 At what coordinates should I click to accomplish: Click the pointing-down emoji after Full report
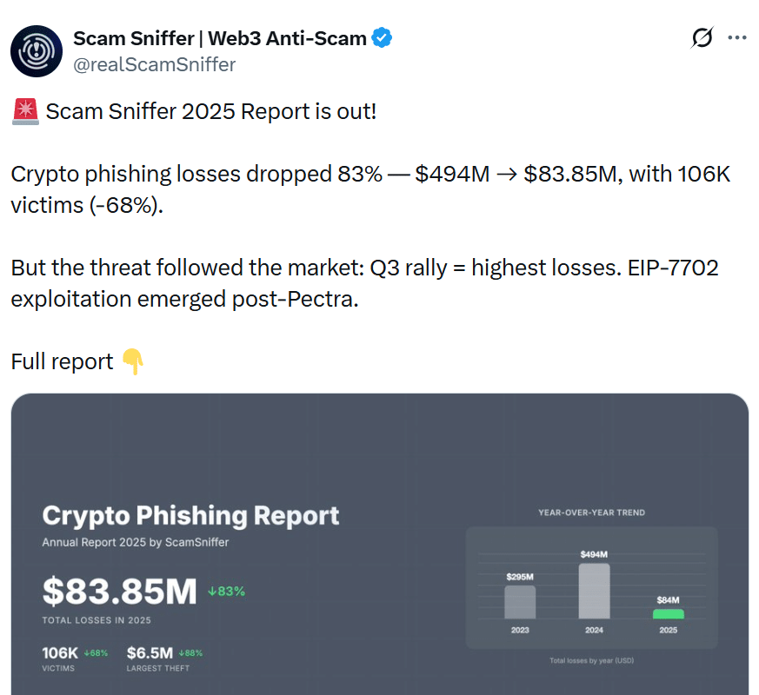132,362
